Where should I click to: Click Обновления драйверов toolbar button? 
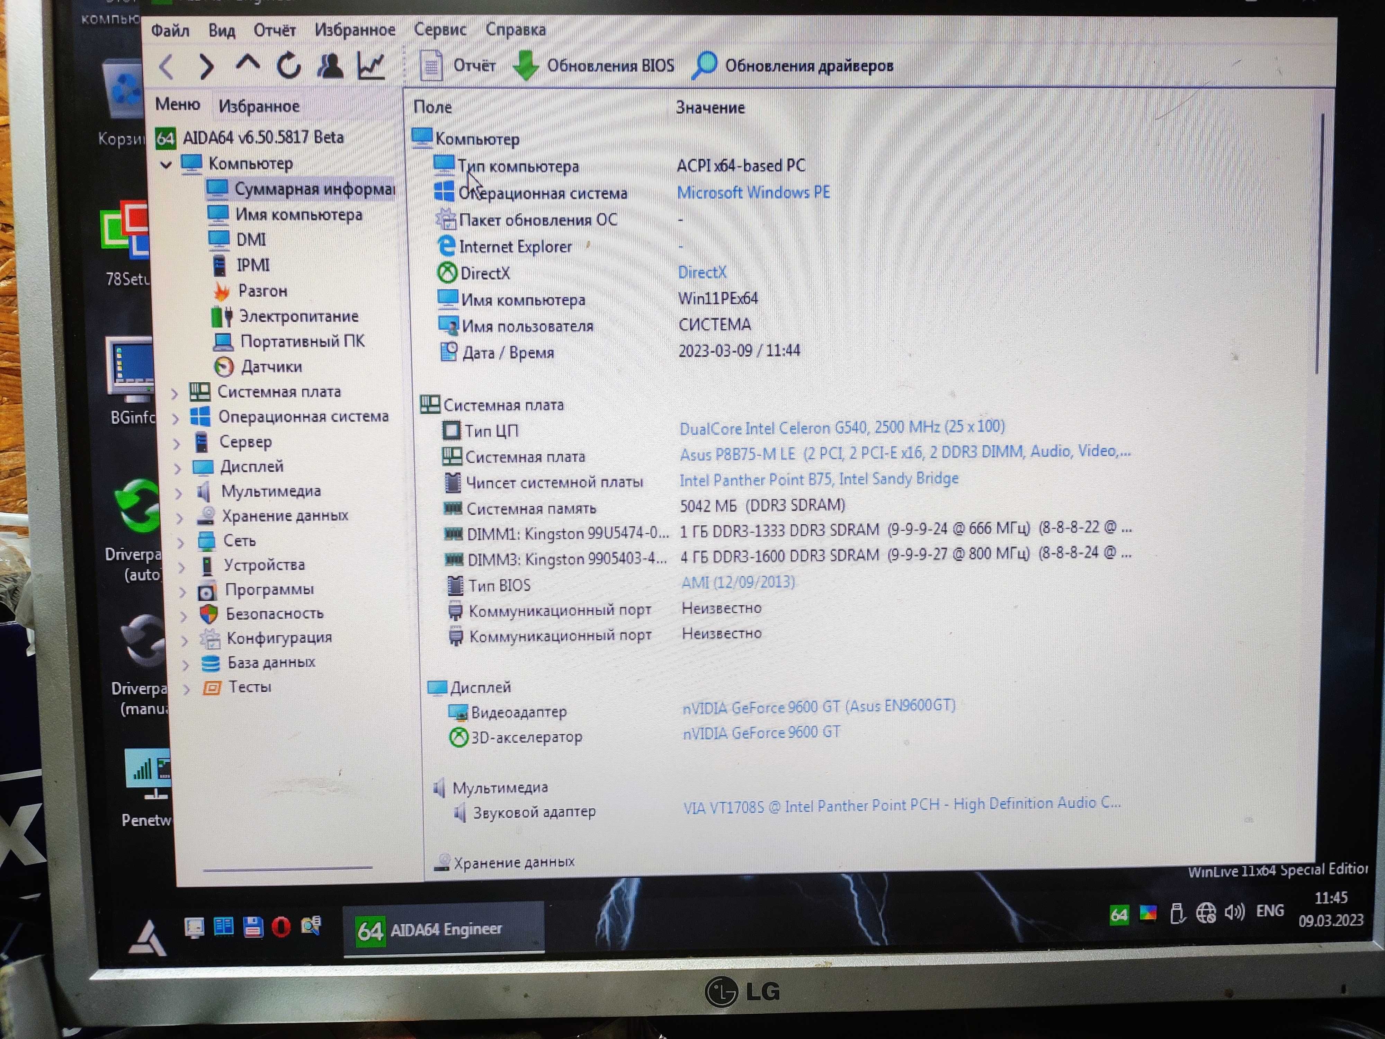793,65
